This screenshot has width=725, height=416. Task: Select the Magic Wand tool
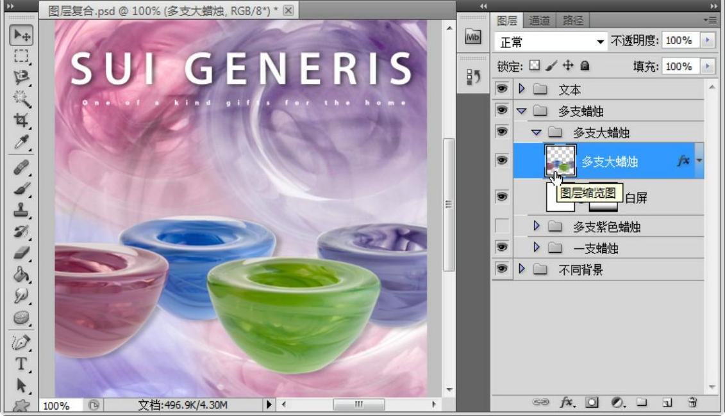pos(21,99)
